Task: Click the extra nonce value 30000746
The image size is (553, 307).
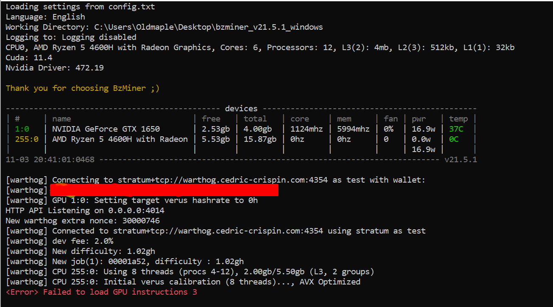Action: click(x=141, y=221)
